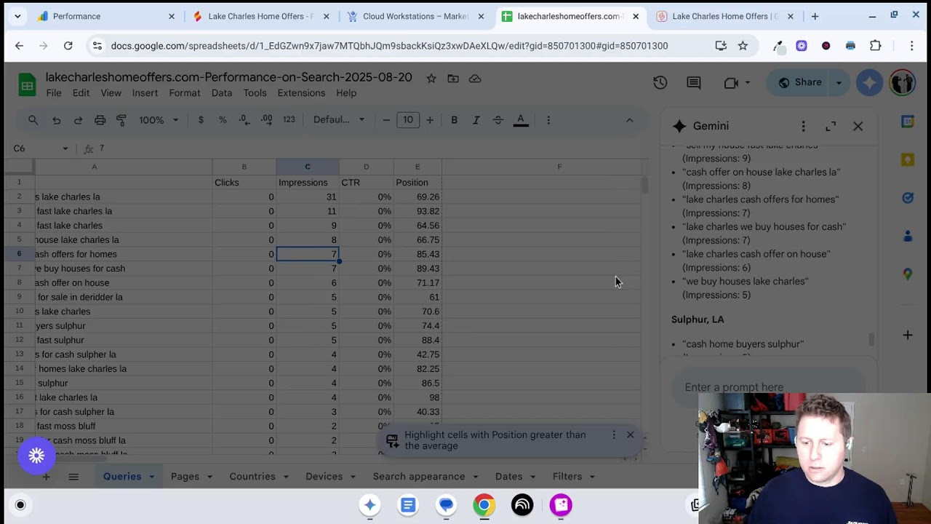Screen dimensions: 931x524
Task: Open the 123 number format menu
Action: click(289, 120)
